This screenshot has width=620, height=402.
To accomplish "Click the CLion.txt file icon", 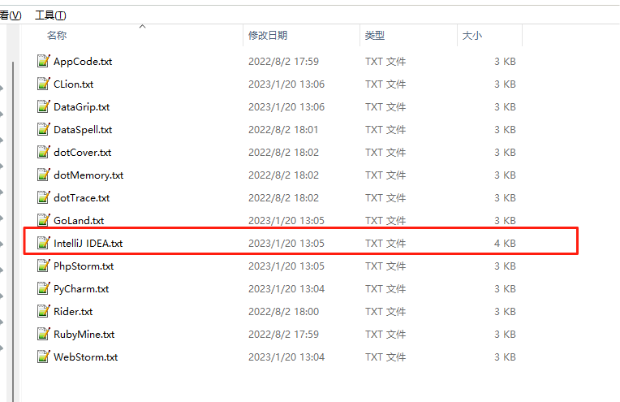I will 44,84.
